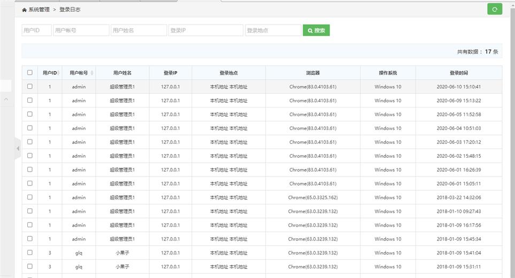The height and width of the screenshot is (278, 515).
Task: Click the 登录IP search input
Action: pos(206,30)
